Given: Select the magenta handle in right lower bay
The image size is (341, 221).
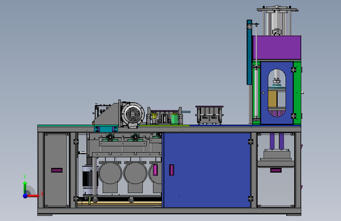Looking at the screenshot, I should pos(276,170).
